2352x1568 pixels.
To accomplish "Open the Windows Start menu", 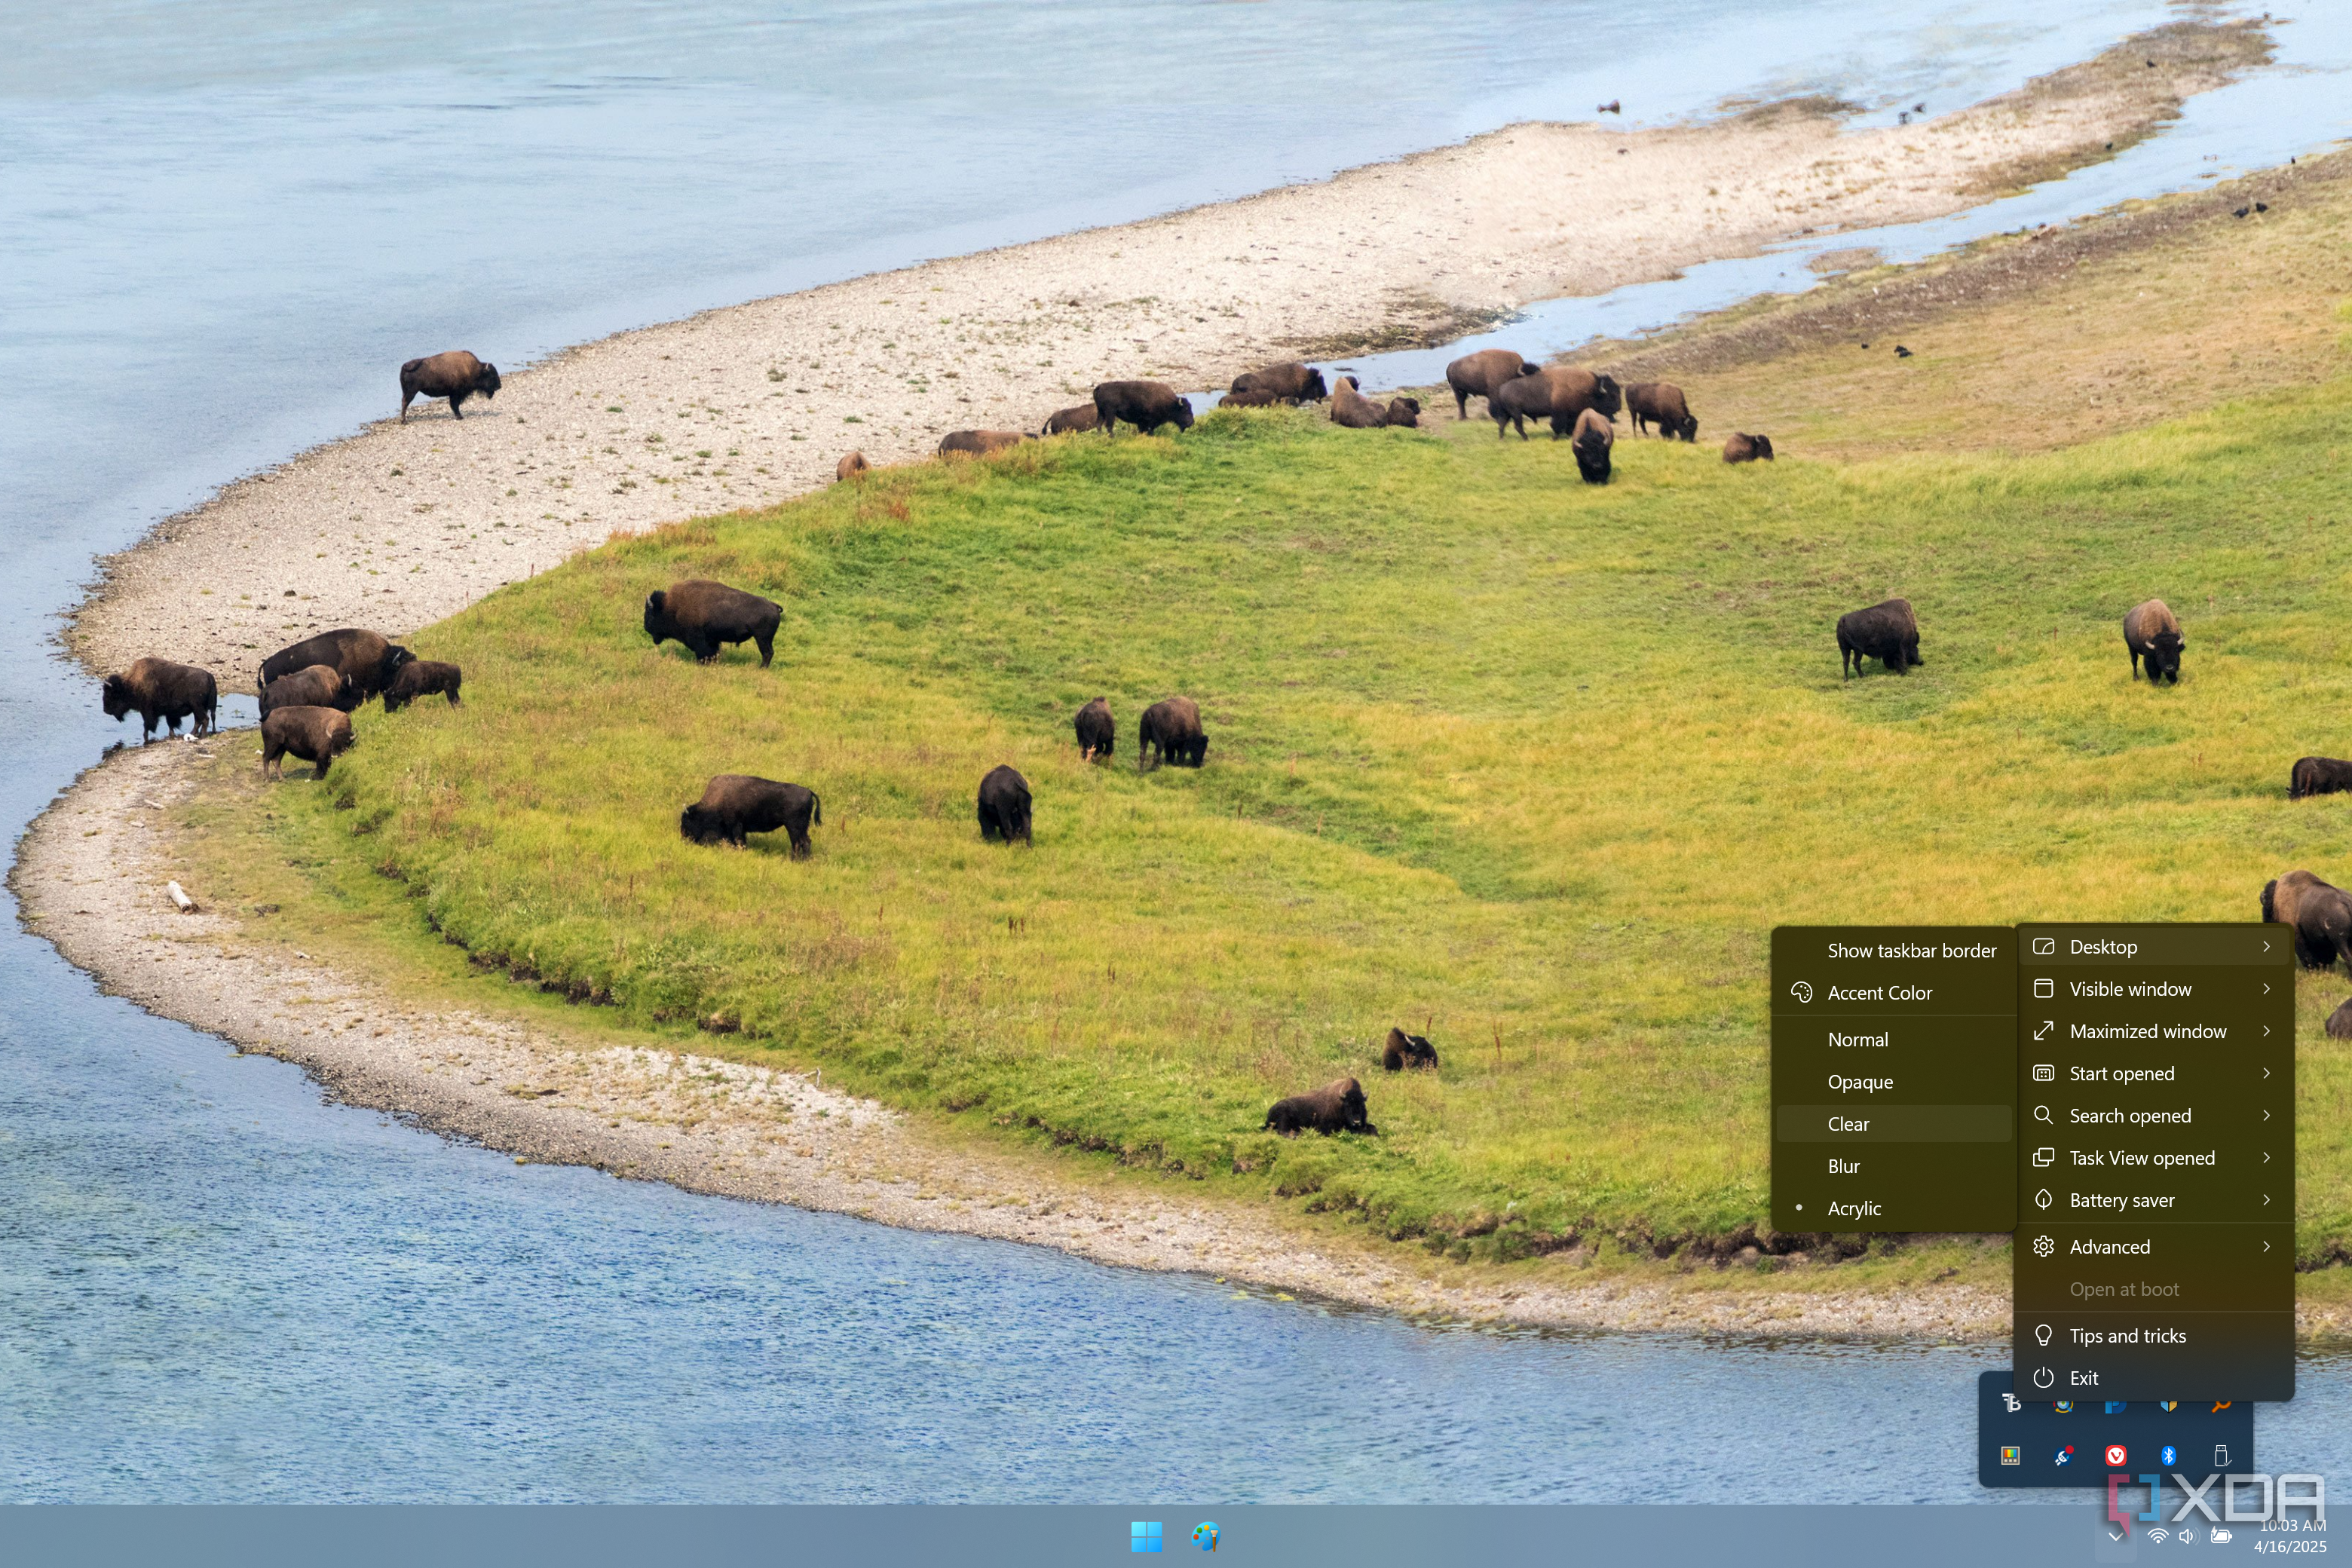I will click(1146, 1536).
